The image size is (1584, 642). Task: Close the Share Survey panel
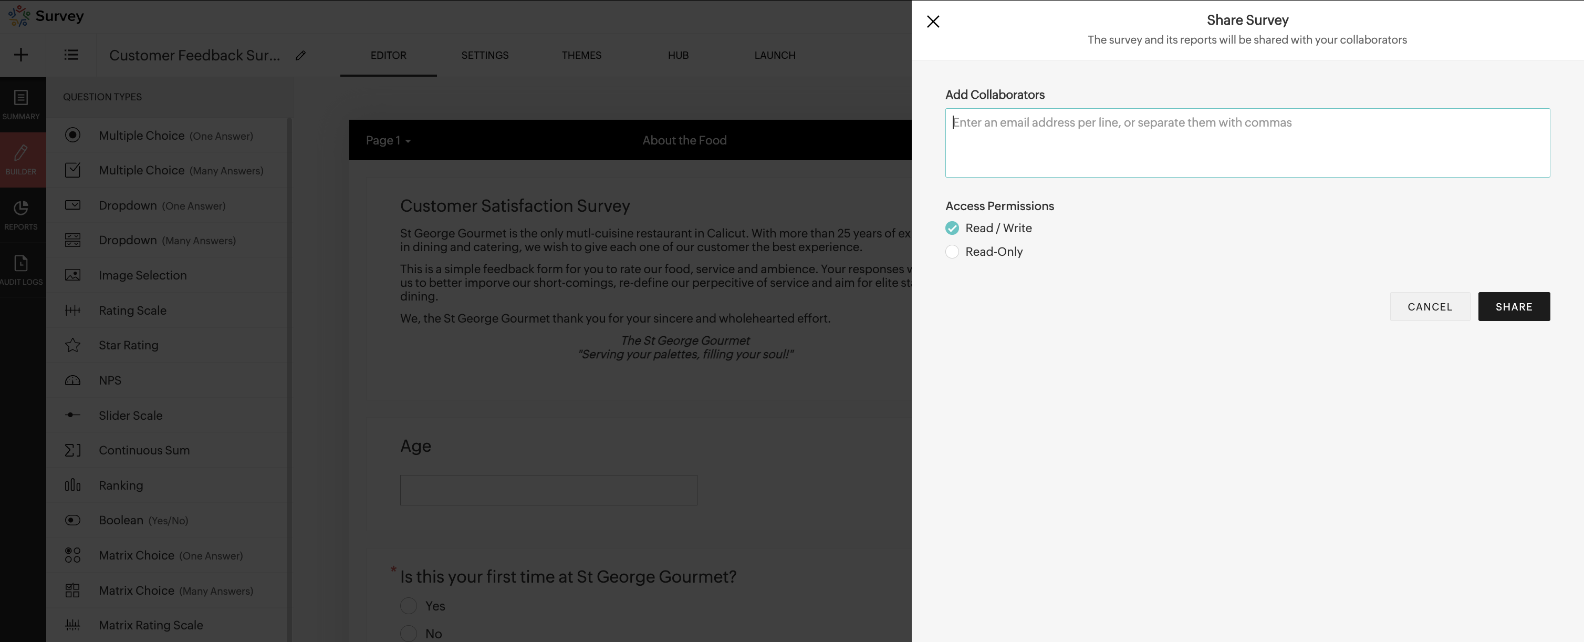933,22
